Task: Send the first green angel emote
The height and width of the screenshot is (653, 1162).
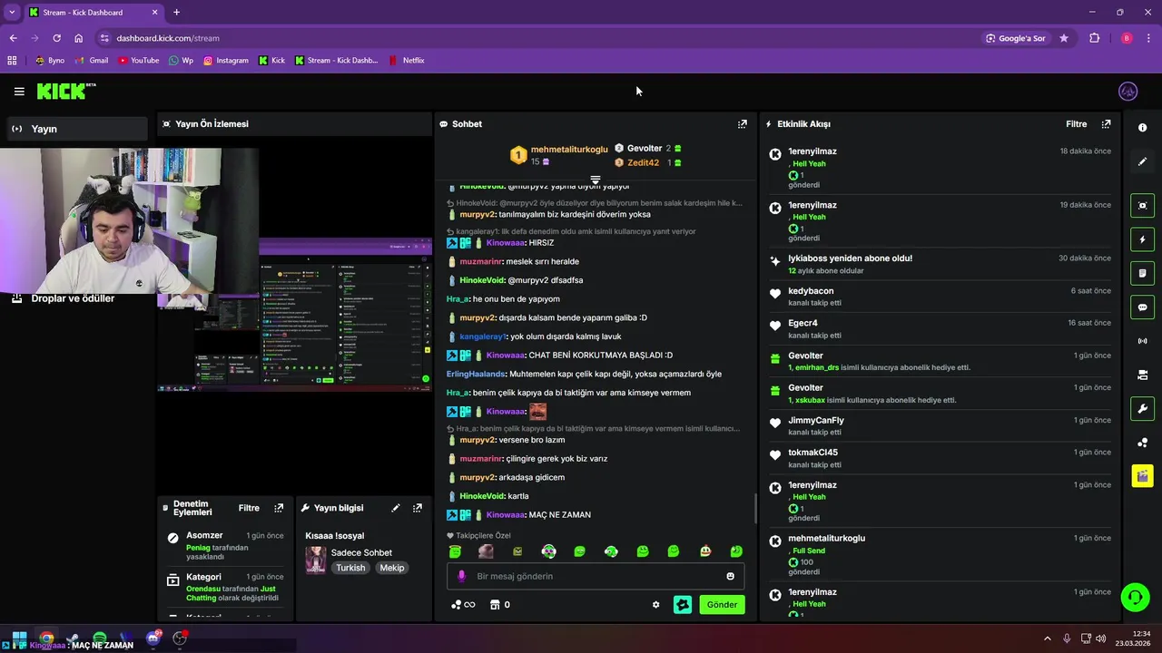Action: (455, 551)
